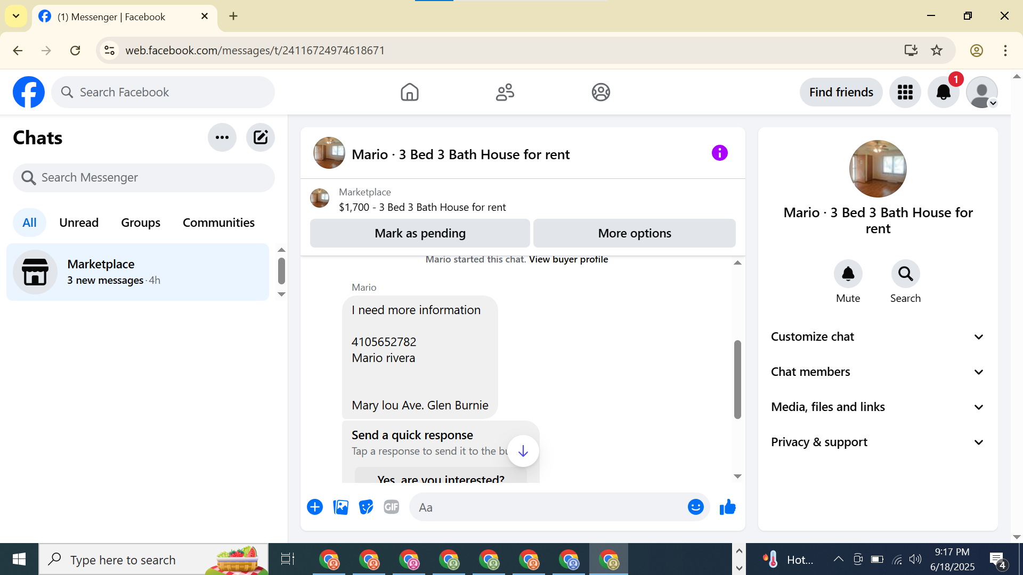Click the Chrome site information icon
The width and height of the screenshot is (1023, 575).
[x=109, y=50]
